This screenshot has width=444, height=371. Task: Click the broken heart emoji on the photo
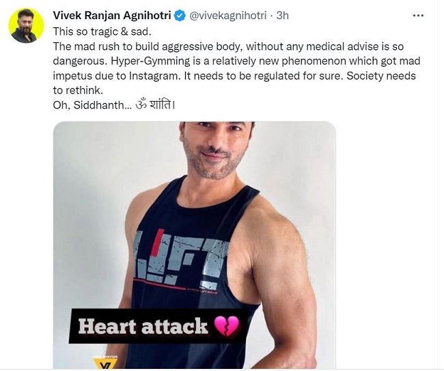226,326
